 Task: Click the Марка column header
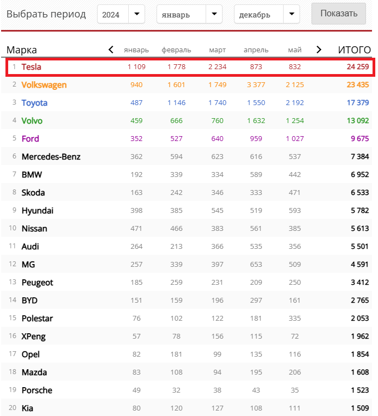click(21, 50)
